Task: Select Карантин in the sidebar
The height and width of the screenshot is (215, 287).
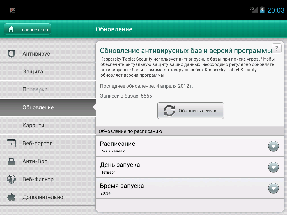Action: click(x=48, y=125)
